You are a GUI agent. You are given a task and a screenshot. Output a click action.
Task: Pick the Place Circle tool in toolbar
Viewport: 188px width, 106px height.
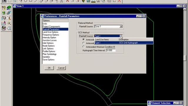tap(26, 1)
